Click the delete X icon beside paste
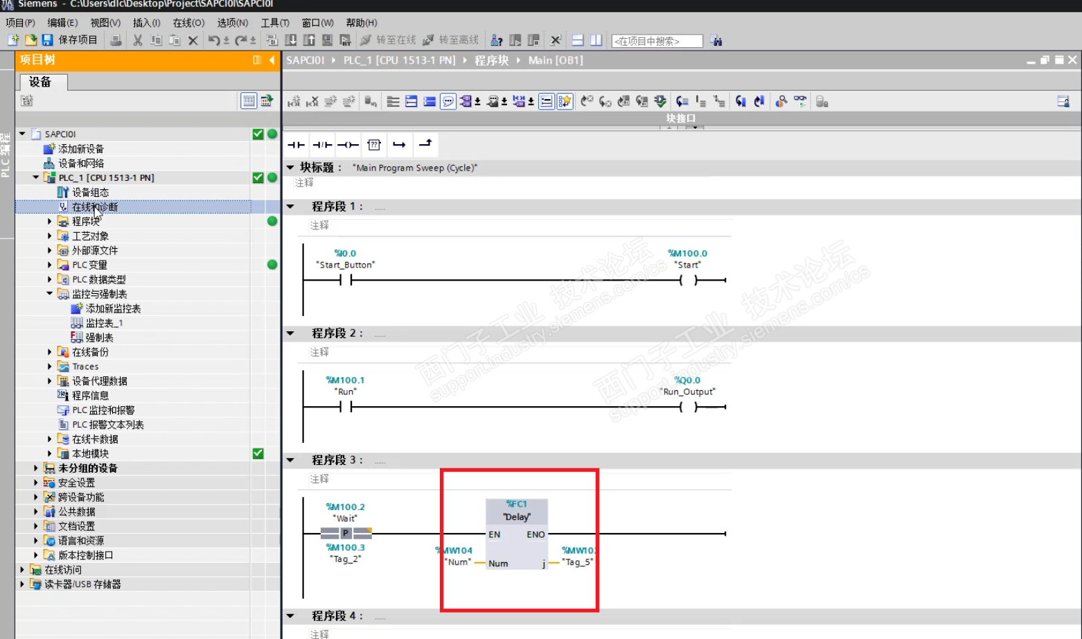 coord(193,40)
